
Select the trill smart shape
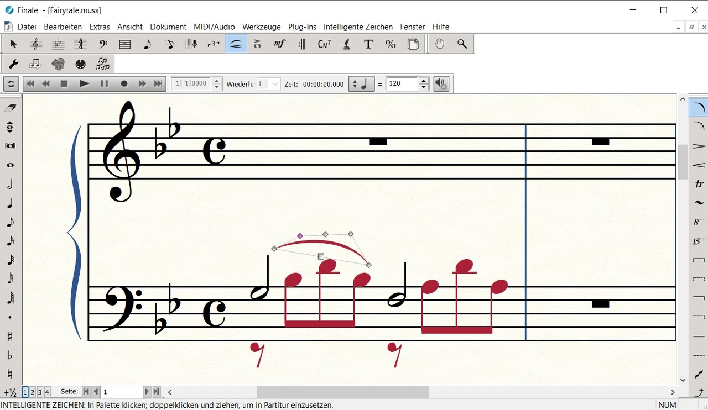click(699, 184)
